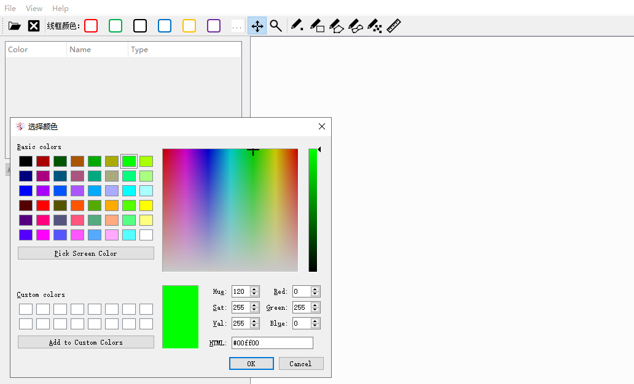634x384 pixels.
Task: Select the pan/move tool in toolbar
Action: coord(257,26)
